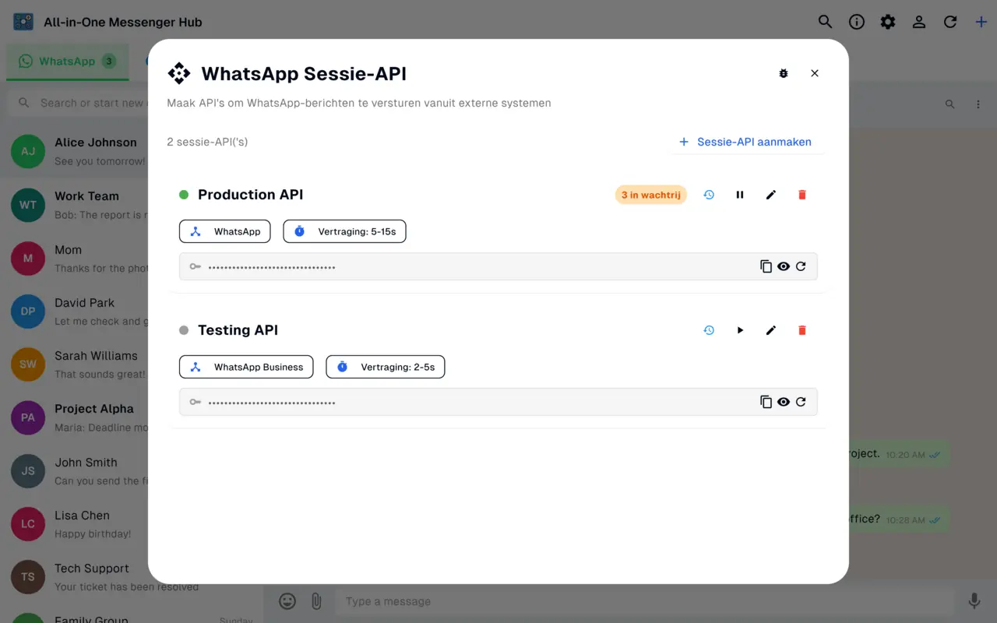Click the WhatsApp Business chip
This screenshot has width=997, height=623.
pos(246,367)
